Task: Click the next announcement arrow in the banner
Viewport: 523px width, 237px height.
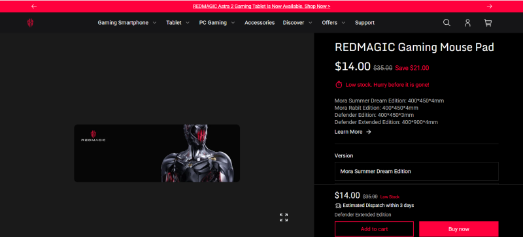Action: point(489,7)
